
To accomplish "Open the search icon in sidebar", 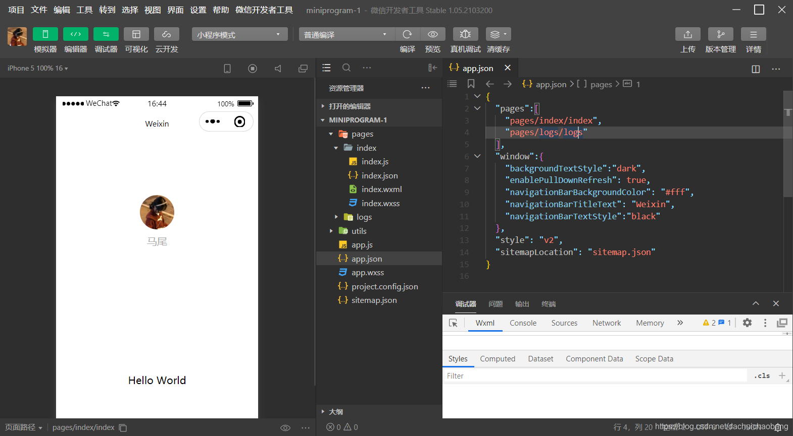I will (x=346, y=68).
